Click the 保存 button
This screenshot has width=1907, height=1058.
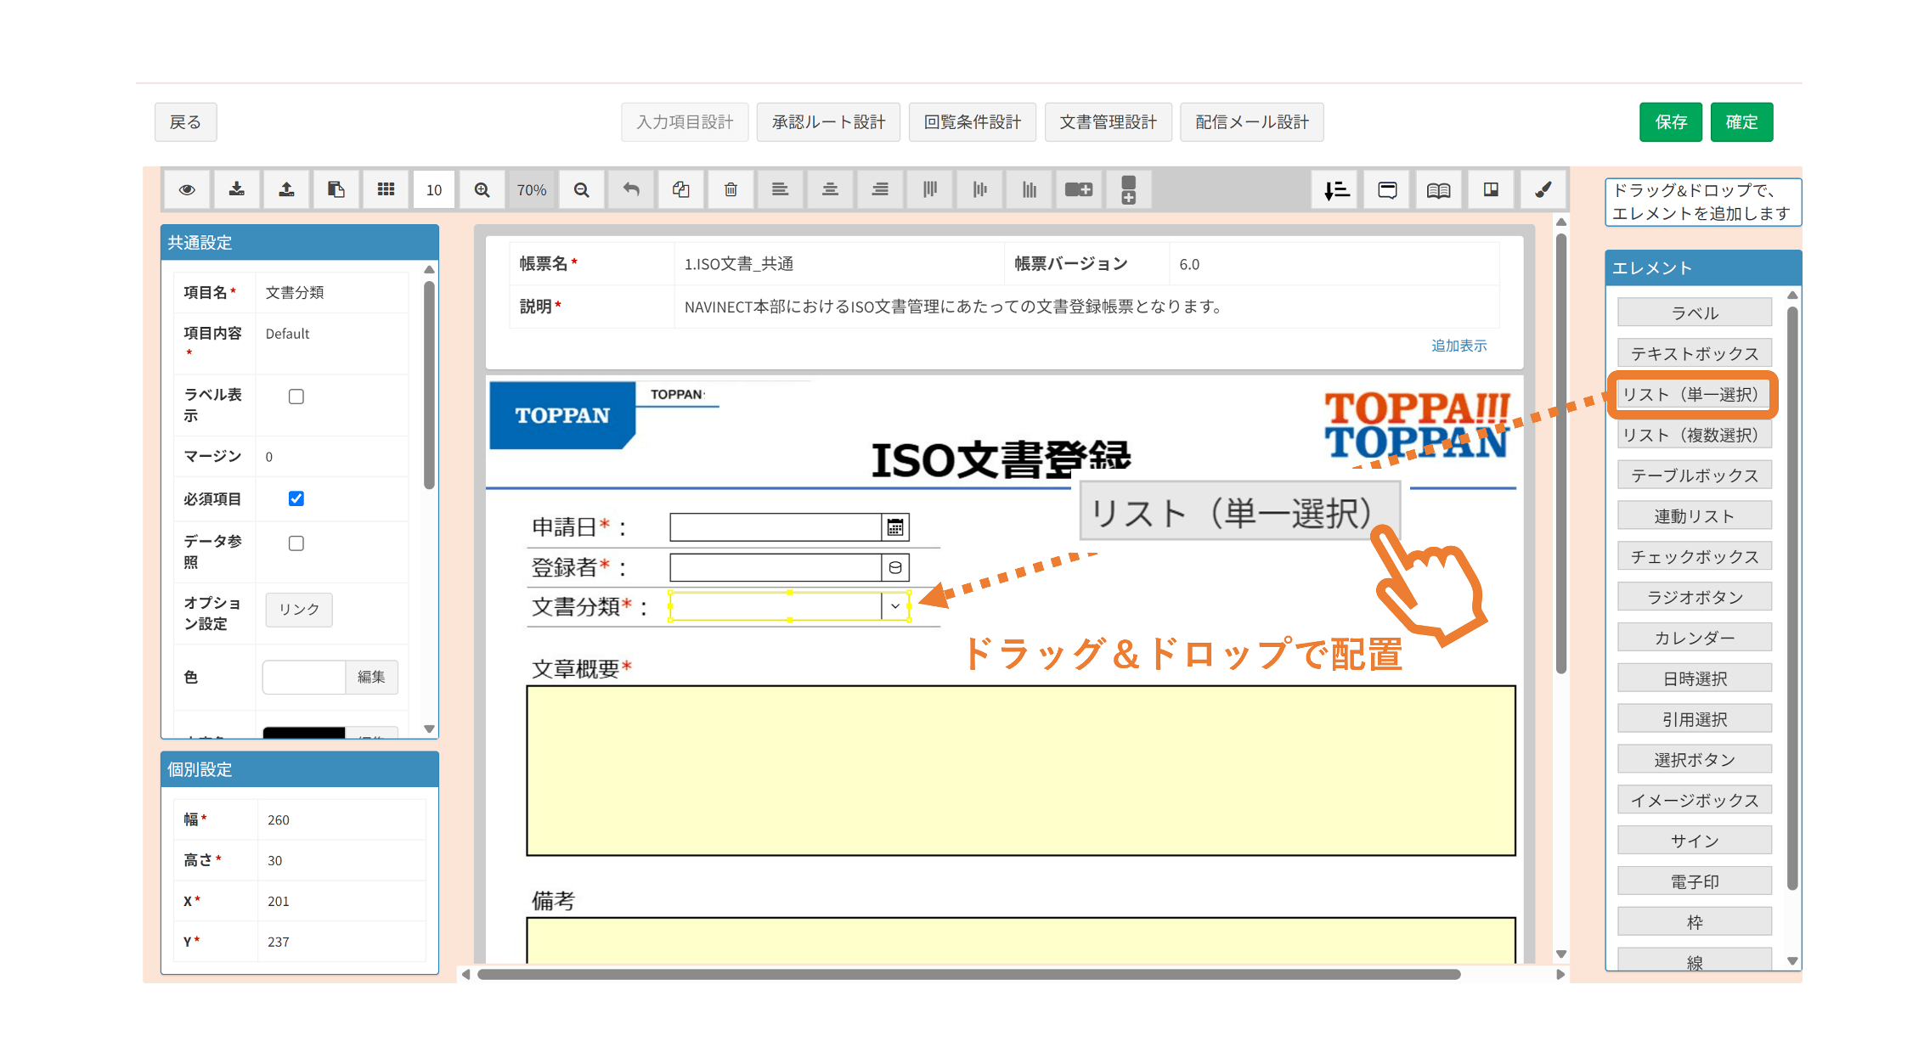point(1671,122)
